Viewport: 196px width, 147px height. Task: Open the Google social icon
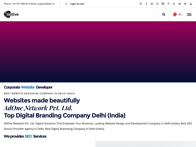click(x=152, y=4)
